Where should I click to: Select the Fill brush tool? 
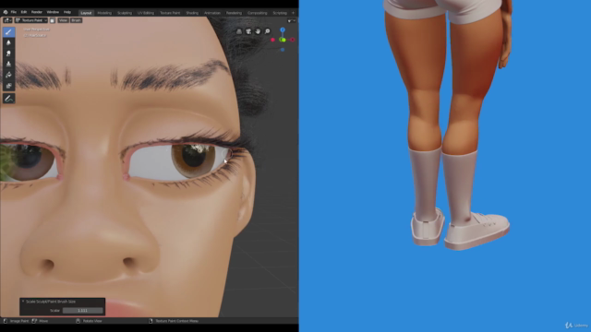point(8,75)
